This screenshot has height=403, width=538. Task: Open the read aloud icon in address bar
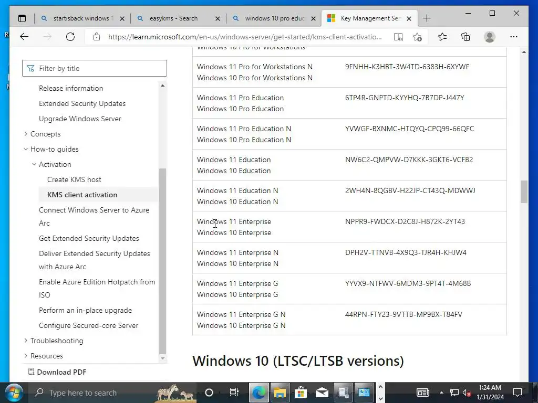coord(398,37)
